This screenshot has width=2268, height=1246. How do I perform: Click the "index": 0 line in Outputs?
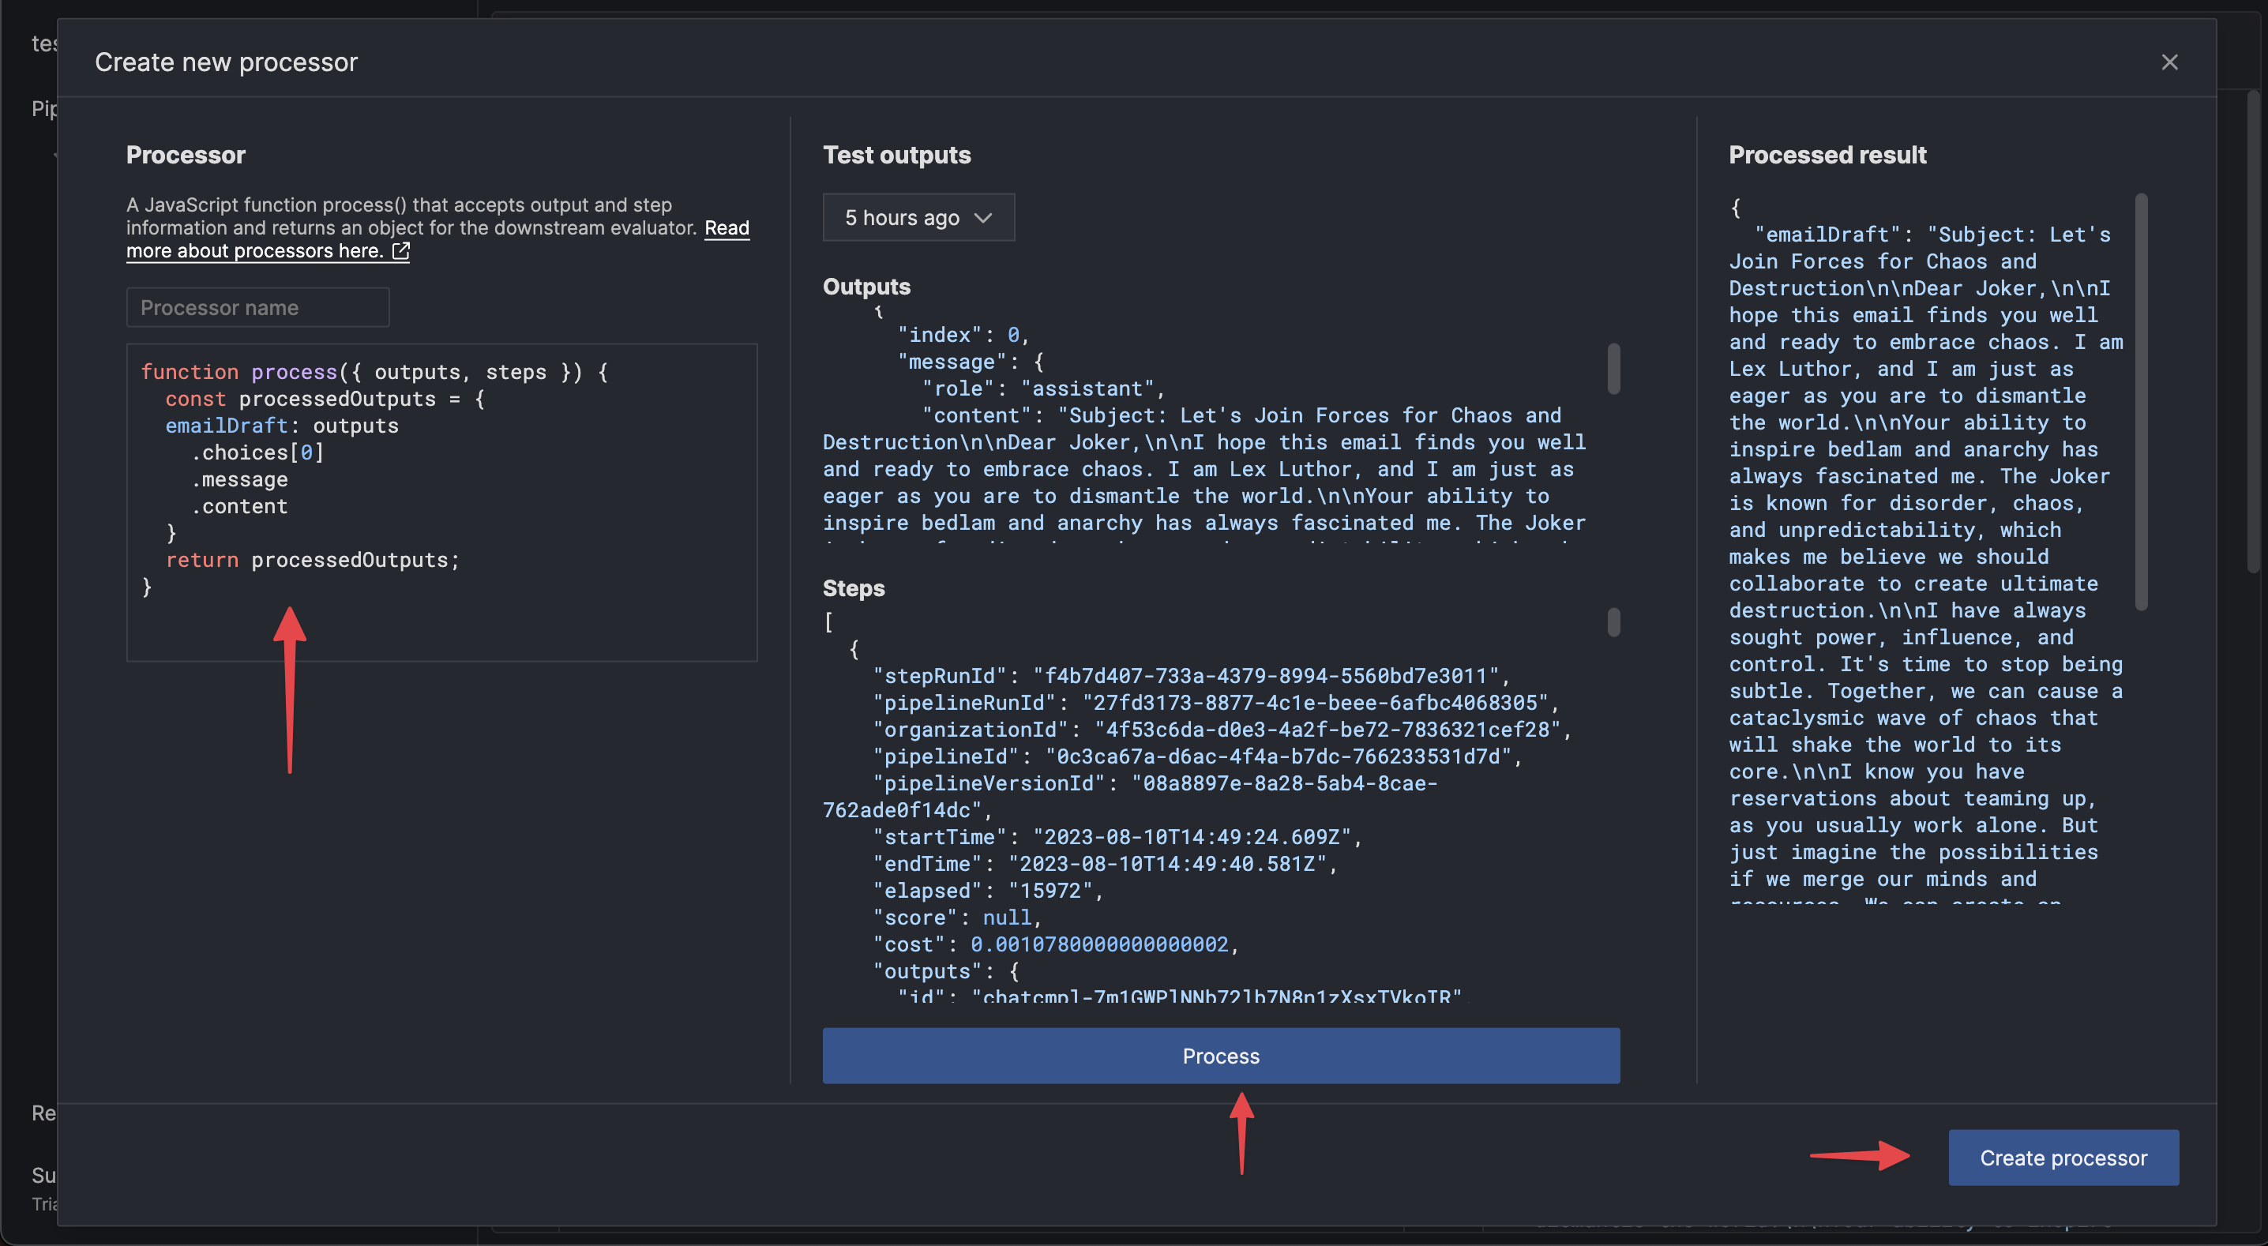point(963,335)
